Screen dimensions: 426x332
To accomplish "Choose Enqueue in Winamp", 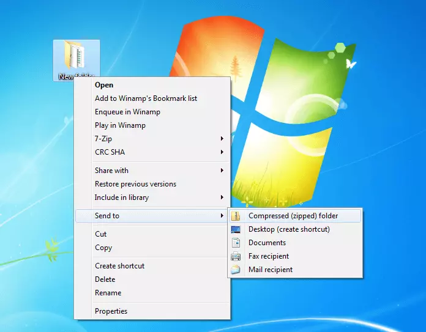I will [152, 112].
